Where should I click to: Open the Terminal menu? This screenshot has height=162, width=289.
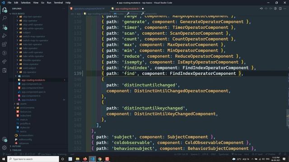[58, 3]
